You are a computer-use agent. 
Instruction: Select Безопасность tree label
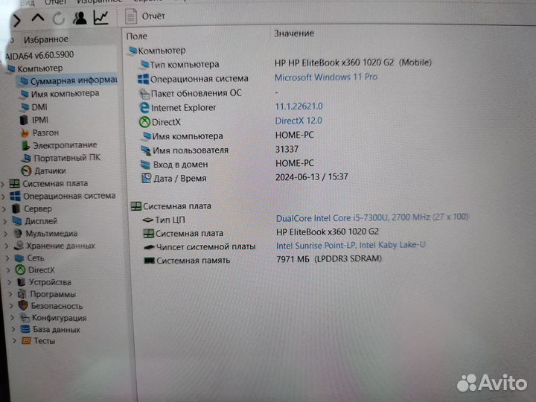(57, 306)
